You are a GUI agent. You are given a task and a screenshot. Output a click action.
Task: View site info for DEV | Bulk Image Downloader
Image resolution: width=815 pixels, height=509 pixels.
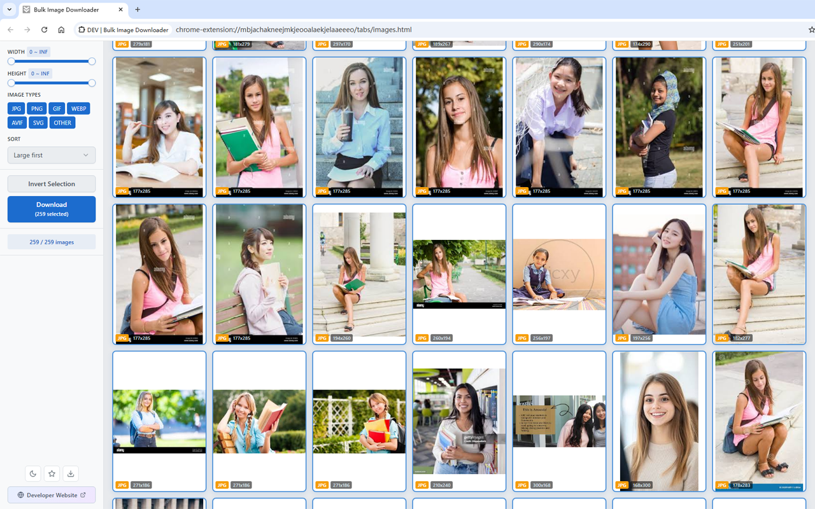(x=124, y=30)
